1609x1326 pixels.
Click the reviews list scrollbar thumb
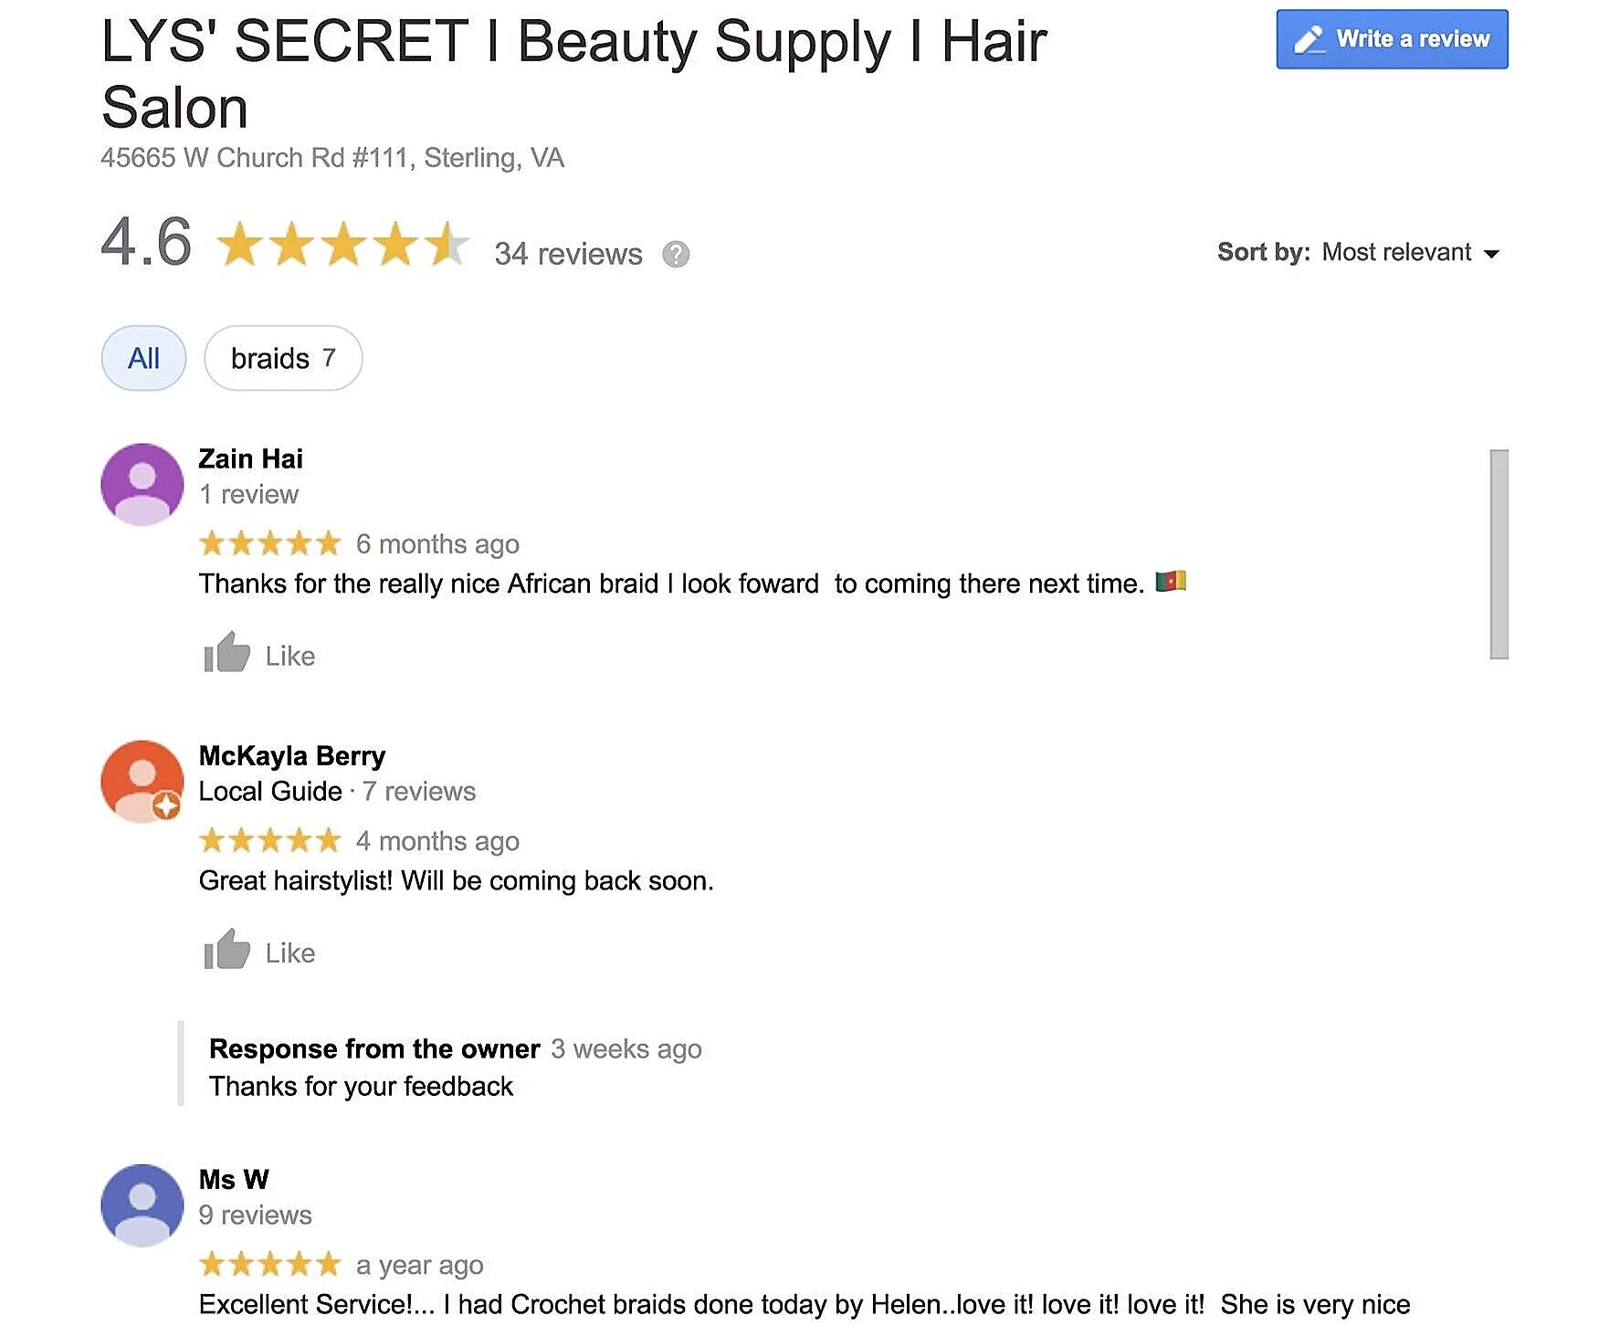tap(1499, 553)
